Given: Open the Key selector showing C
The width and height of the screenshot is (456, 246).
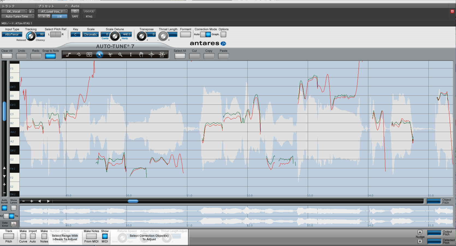Looking at the screenshot, I should pyautogui.click(x=75, y=34).
